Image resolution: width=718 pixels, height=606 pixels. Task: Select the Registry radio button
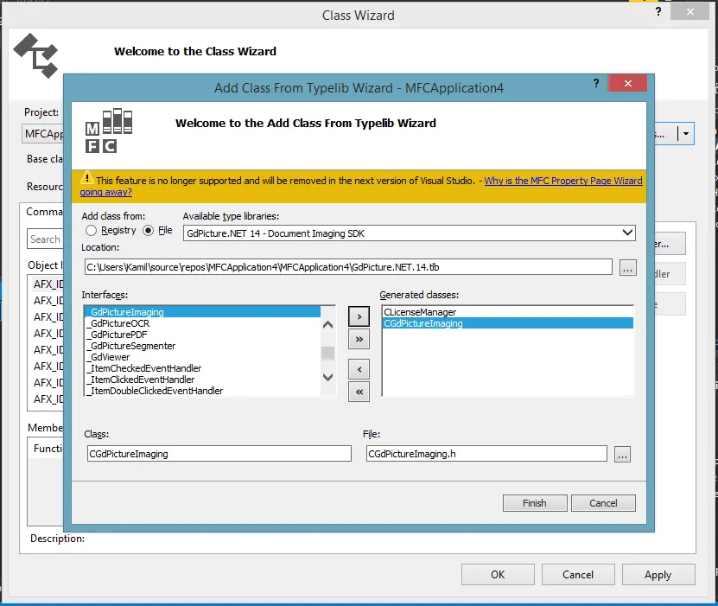(x=91, y=231)
